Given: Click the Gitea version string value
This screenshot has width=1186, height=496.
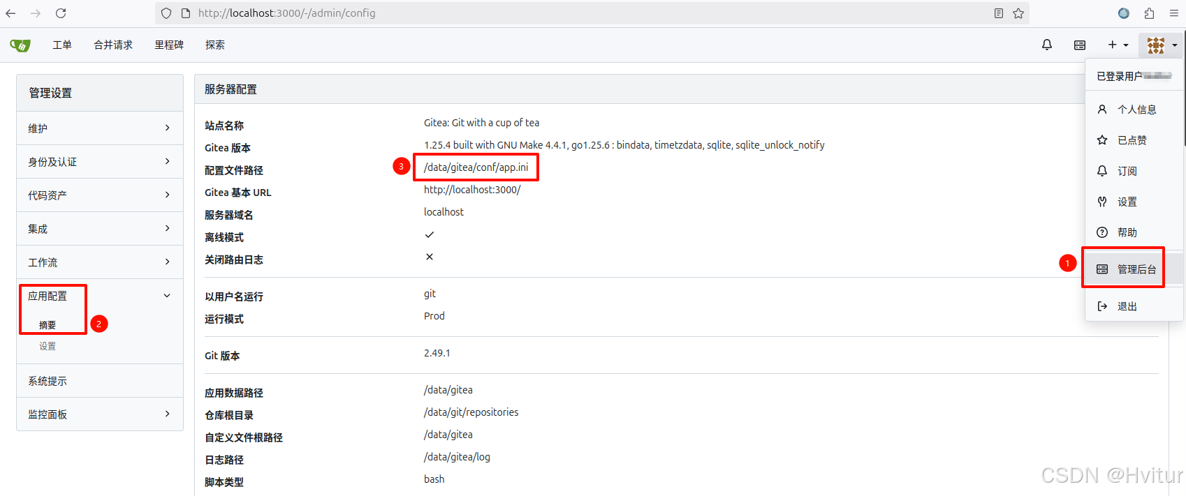Looking at the screenshot, I should click(x=624, y=145).
